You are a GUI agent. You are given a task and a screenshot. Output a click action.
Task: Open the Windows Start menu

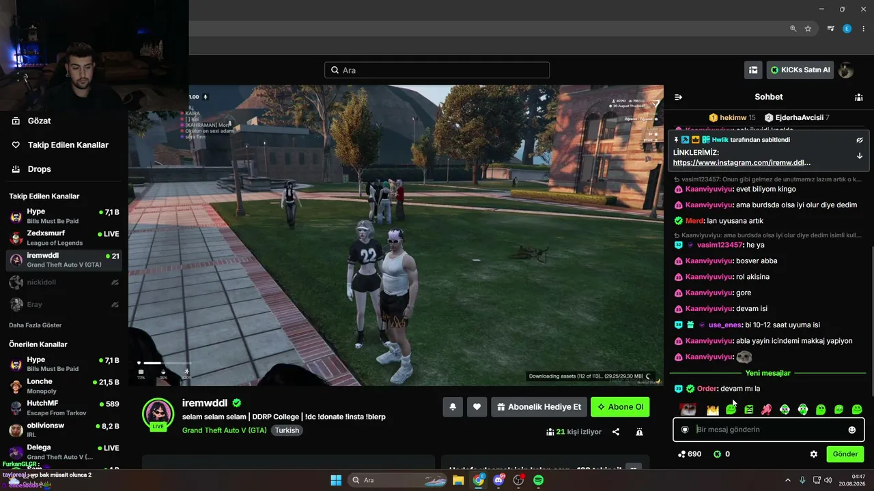[x=336, y=480]
